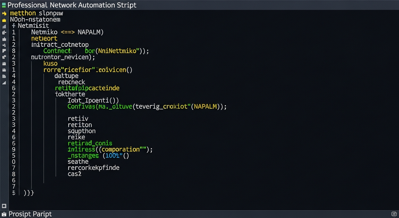The height and width of the screenshot is (218, 399).
Task: Click the "Prosipt Paript" status bar label
Action: tap(30, 214)
